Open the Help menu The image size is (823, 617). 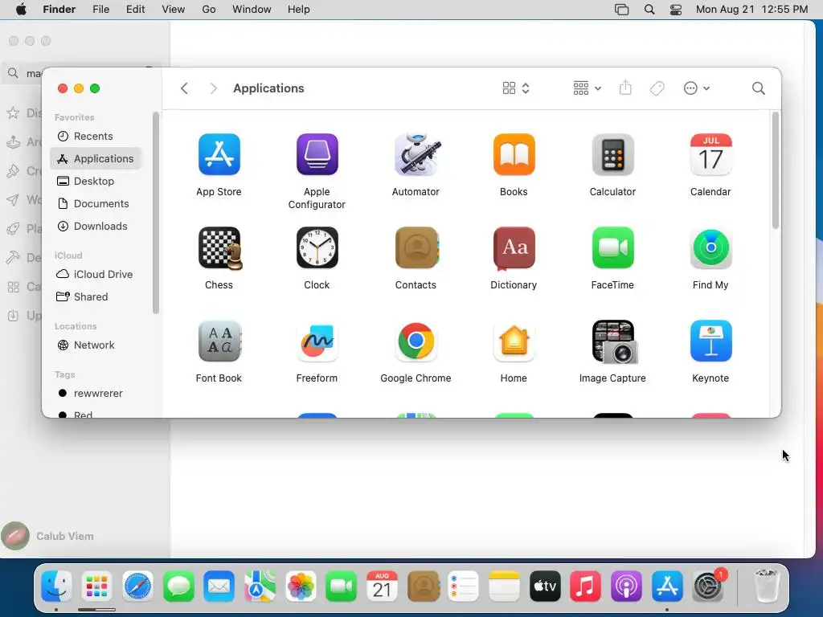pyautogui.click(x=299, y=10)
